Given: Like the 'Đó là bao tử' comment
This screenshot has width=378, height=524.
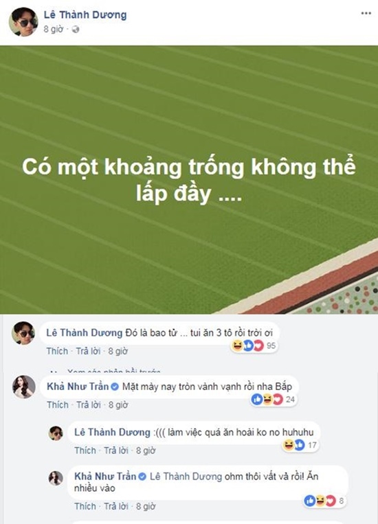Looking at the screenshot, I should 57,351.
